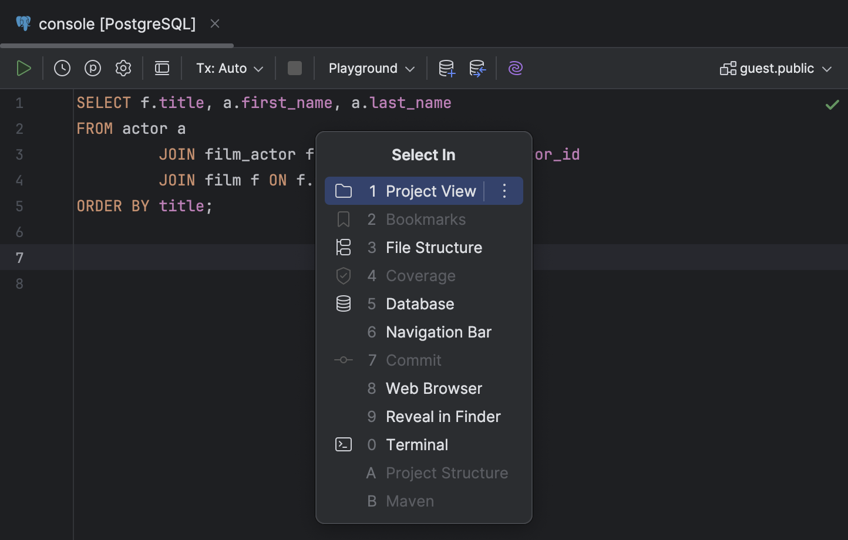Screen dimensions: 848x540
Task: Select Database in the Select In popup
Action: coord(419,303)
